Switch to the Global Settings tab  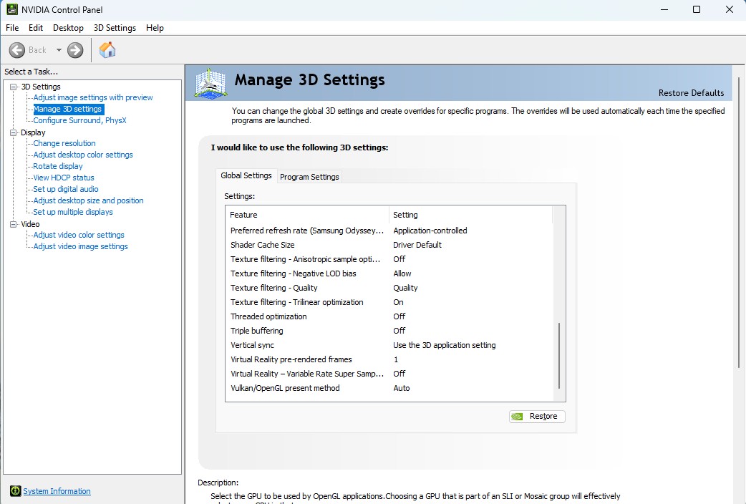click(246, 175)
